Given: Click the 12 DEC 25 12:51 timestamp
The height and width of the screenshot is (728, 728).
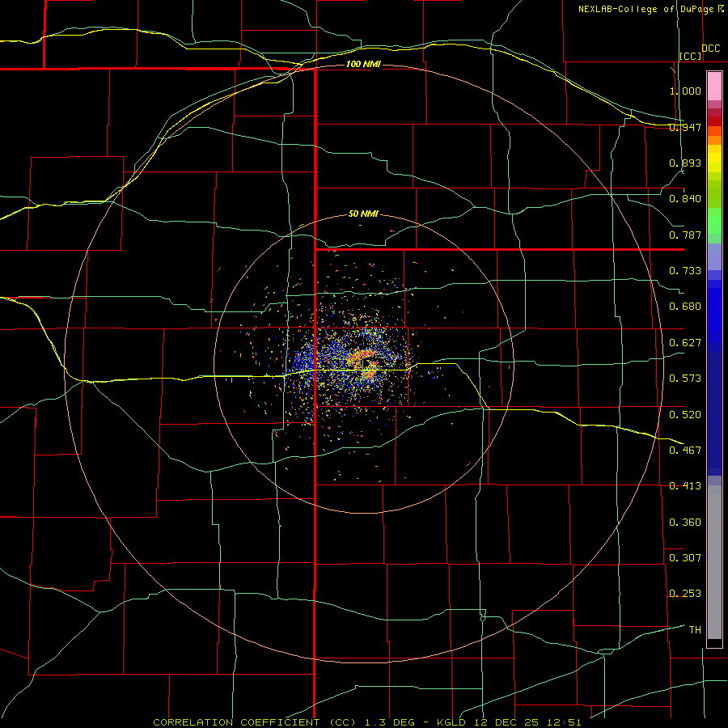Looking at the screenshot, I should click(x=528, y=722).
